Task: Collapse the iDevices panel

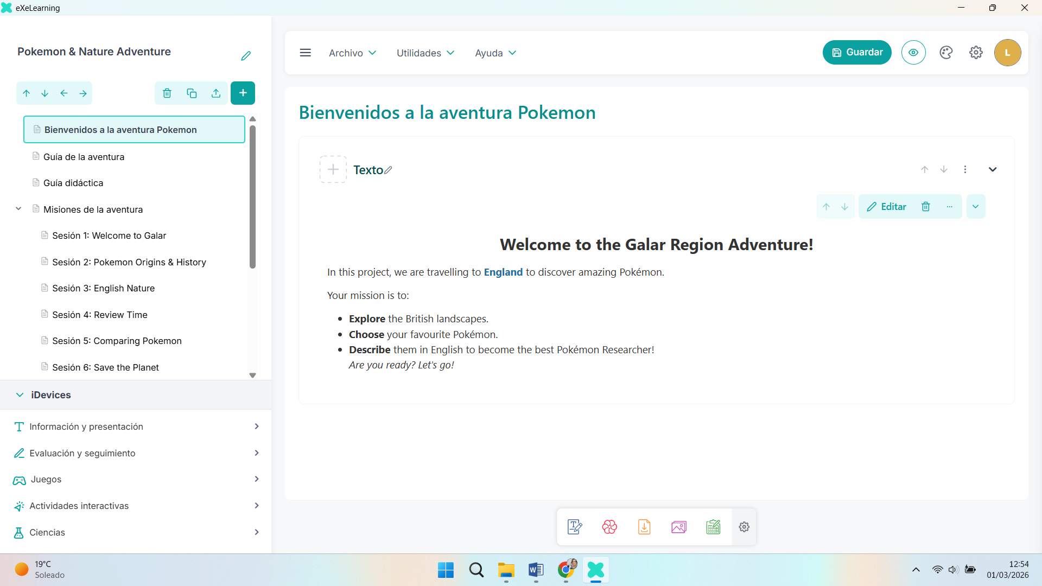Action: pyautogui.click(x=19, y=394)
